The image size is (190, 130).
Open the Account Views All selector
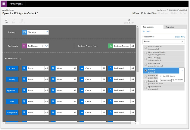point(75,68)
